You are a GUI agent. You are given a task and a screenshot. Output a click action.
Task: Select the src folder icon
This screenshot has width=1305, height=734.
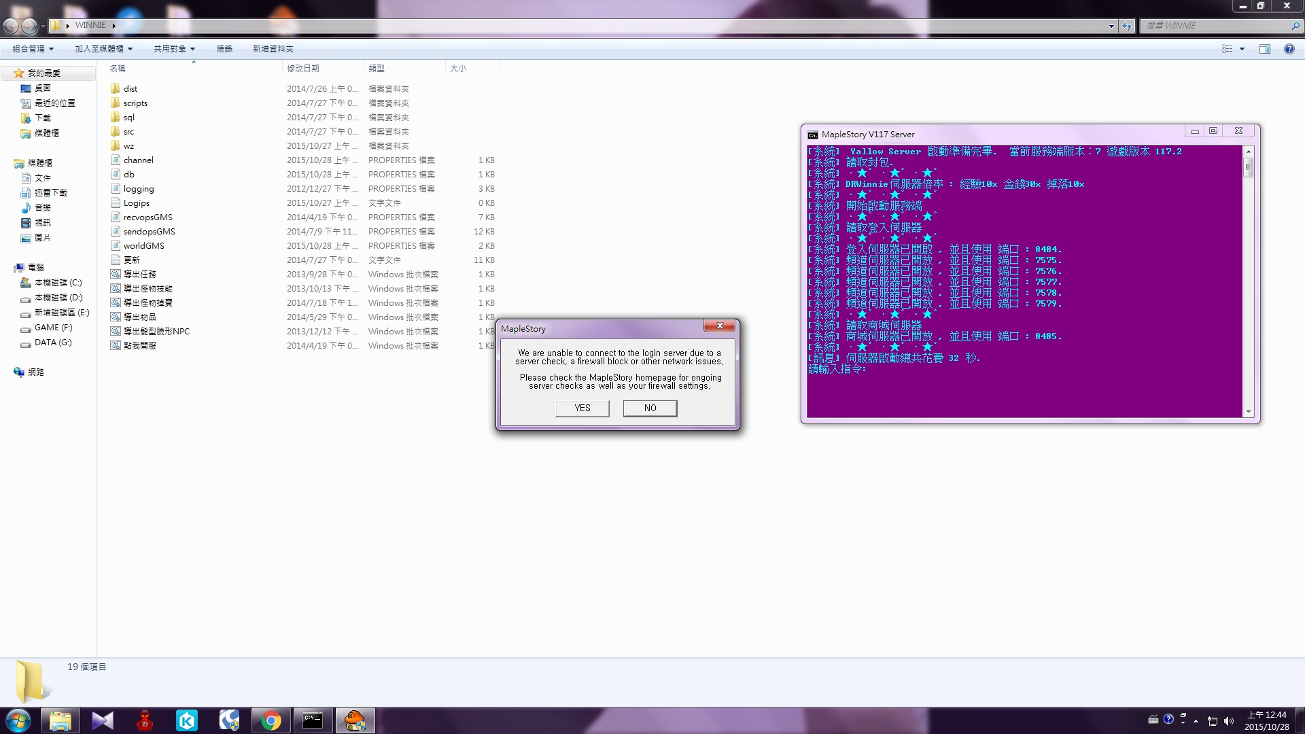click(116, 132)
